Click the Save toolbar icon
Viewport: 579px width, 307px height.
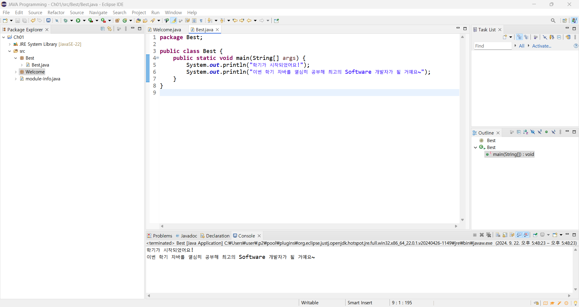pos(17,20)
